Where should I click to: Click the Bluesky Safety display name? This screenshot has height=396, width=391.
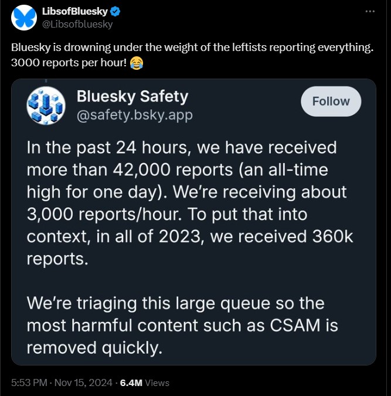tap(132, 96)
